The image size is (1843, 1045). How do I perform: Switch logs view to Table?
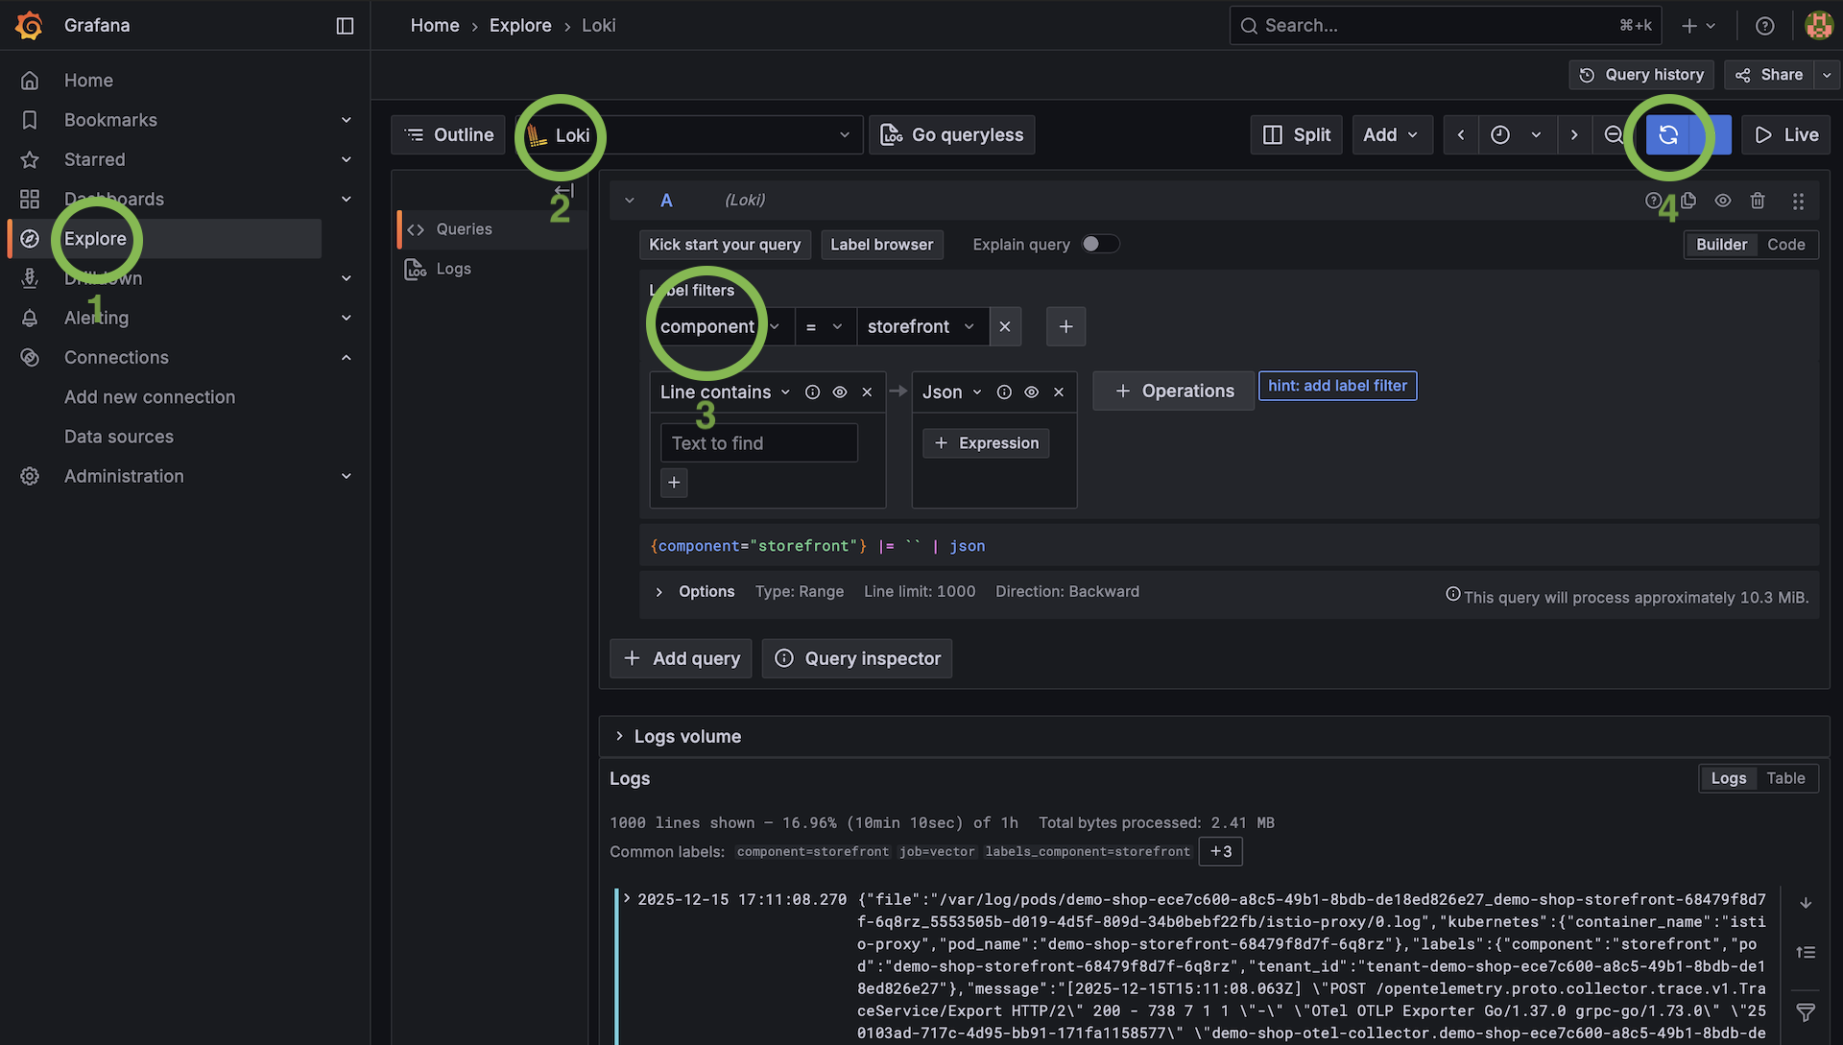pos(1785,778)
